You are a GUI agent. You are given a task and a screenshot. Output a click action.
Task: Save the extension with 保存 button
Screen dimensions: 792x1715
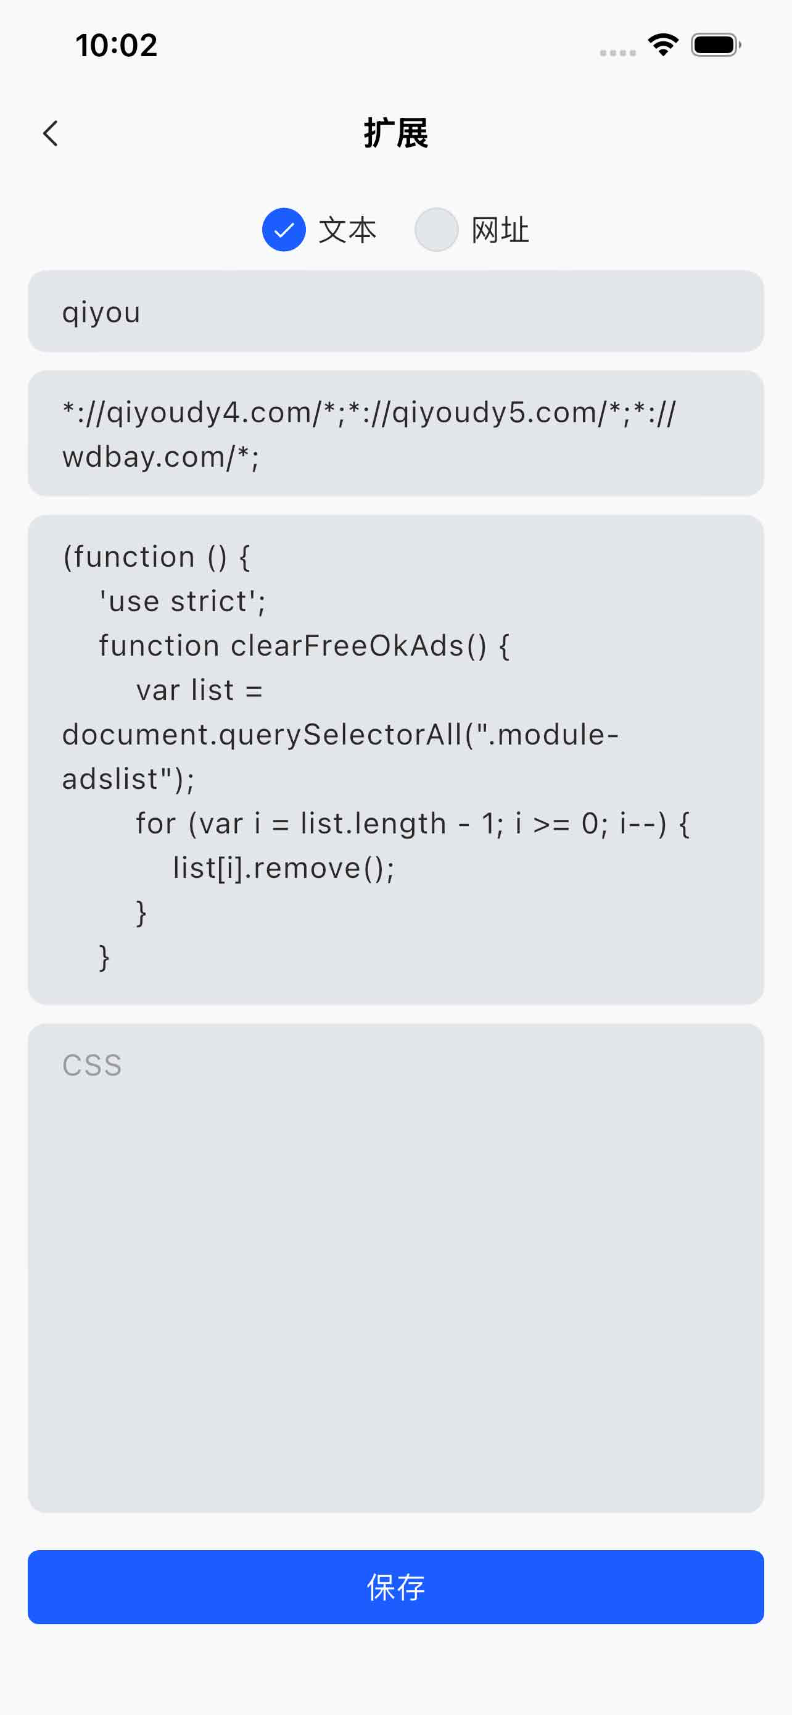395,1587
